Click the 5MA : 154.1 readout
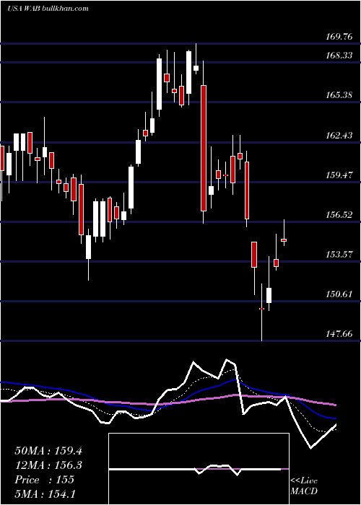This screenshot has width=361, height=505. [45, 493]
